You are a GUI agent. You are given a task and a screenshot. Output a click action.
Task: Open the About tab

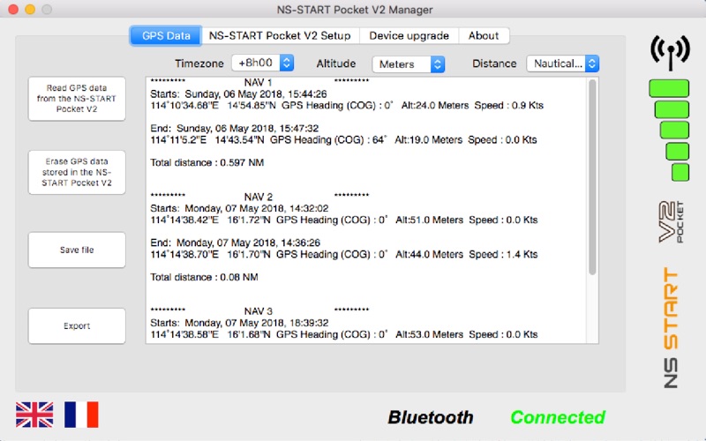click(484, 35)
